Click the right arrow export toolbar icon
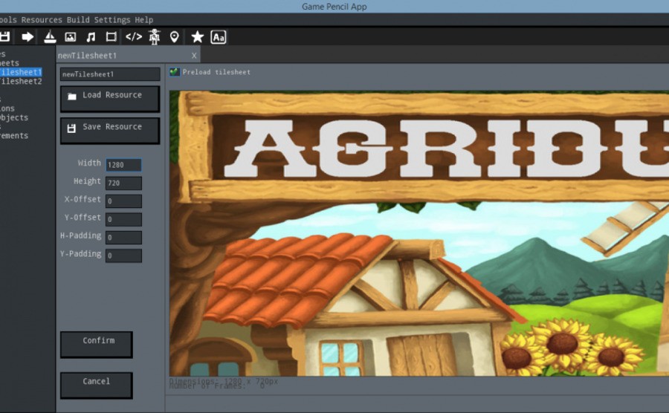 (x=28, y=37)
